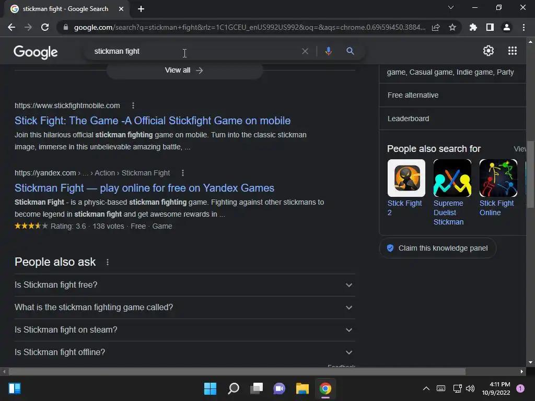Expand "Is Stickman fight on steam?"
Viewport: 535px width, 401px height.
[184, 330]
